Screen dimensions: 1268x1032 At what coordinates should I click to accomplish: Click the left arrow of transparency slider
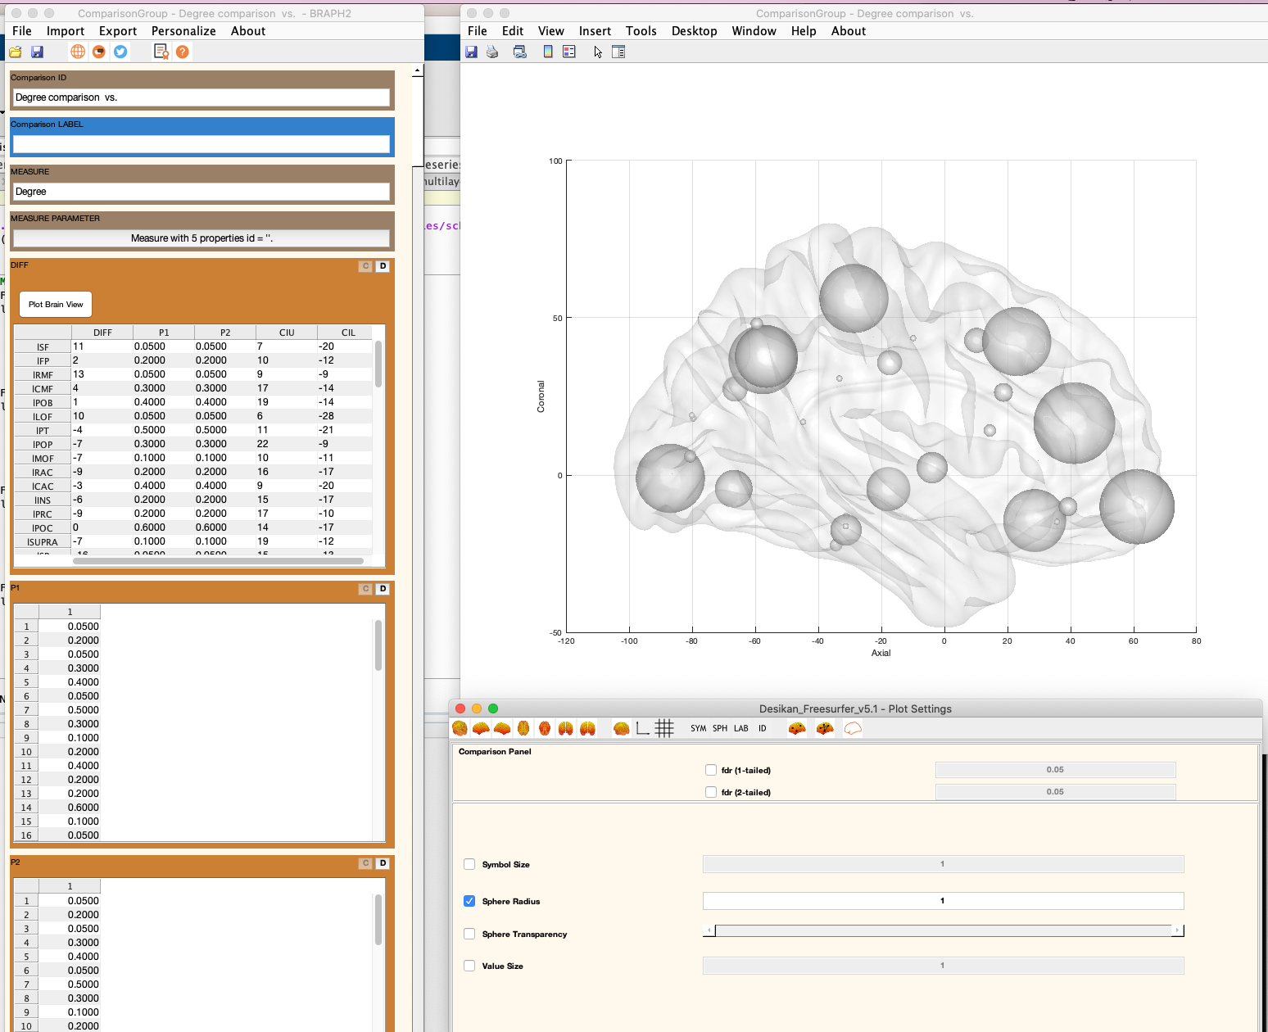coord(709,930)
